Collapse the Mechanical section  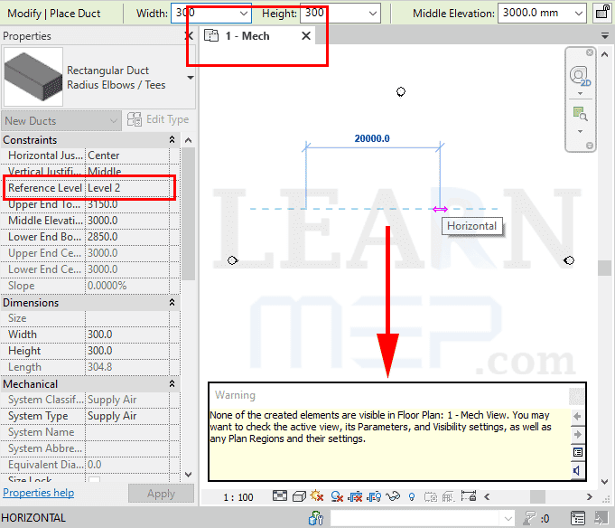tap(172, 383)
